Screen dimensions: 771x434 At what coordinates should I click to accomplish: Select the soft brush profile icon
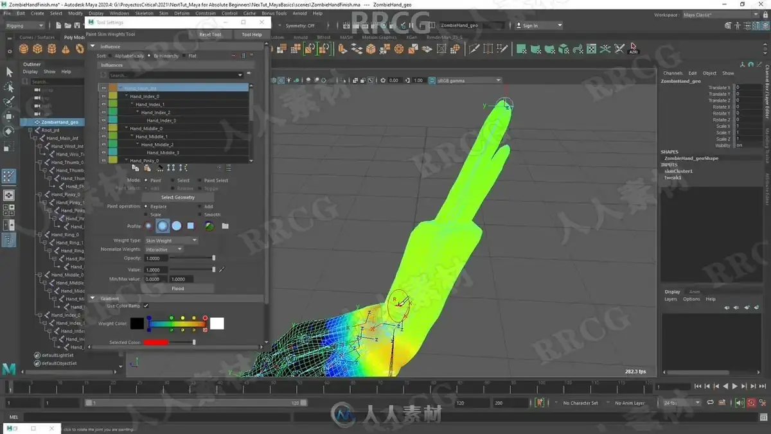163,226
